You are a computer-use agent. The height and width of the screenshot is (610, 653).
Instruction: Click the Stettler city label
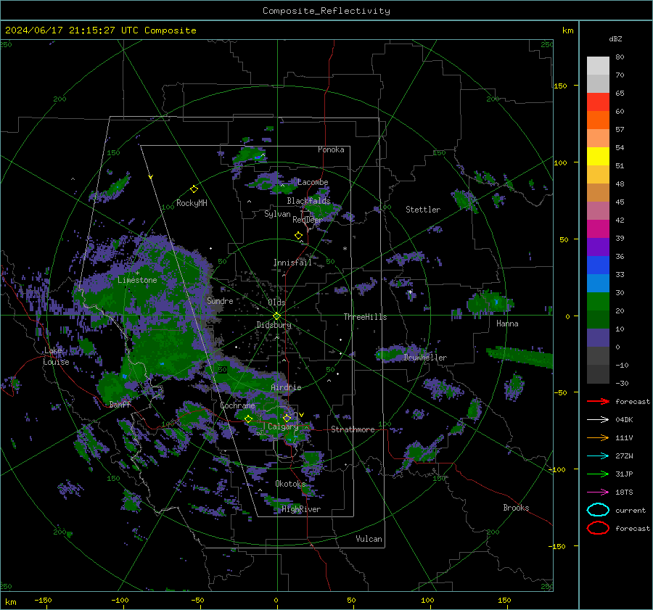pos(423,210)
